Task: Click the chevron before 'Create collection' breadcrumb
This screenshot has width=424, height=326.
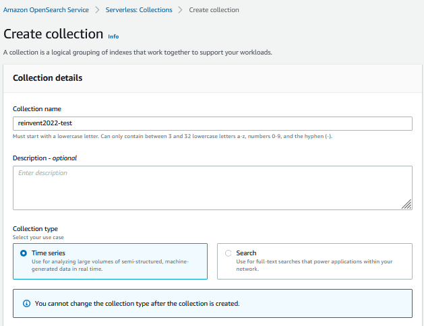Action: click(x=181, y=10)
